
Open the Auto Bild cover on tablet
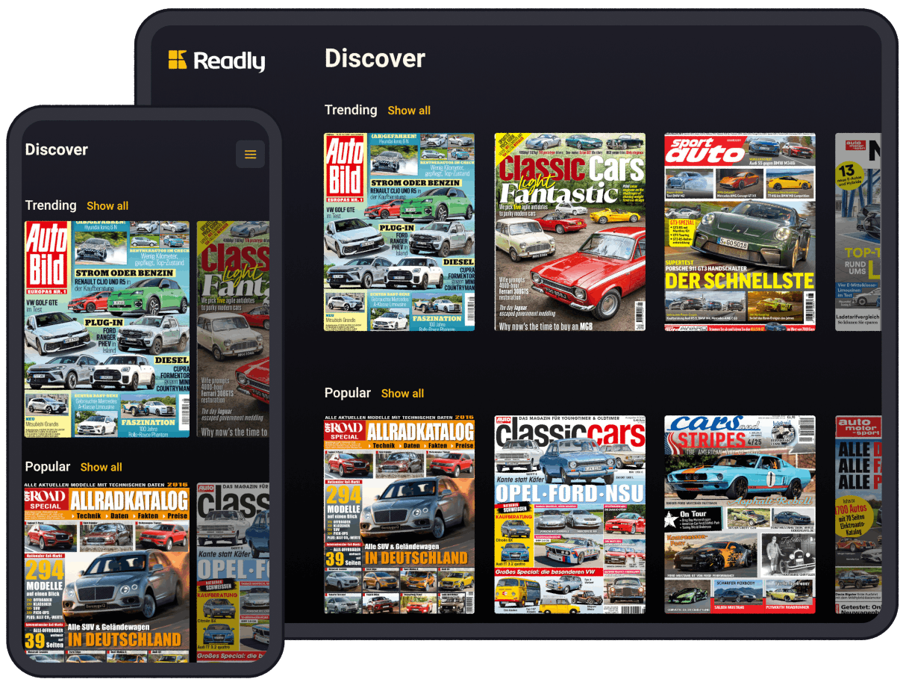(x=399, y=232)
